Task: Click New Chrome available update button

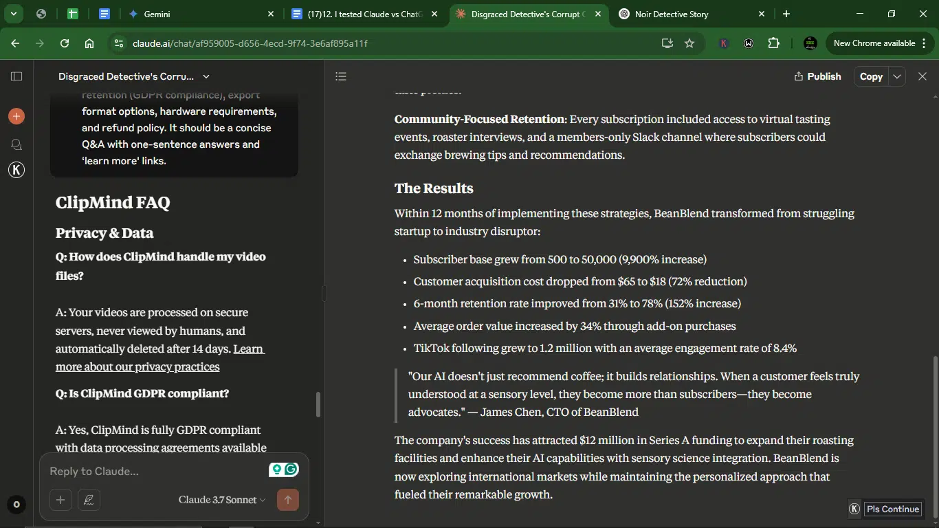Action: (x=881, y=43)
